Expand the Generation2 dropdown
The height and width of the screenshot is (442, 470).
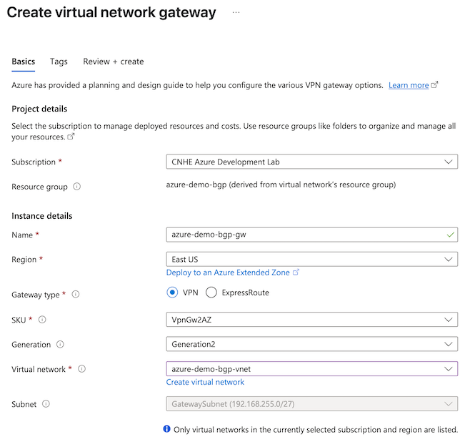[311, 344]
